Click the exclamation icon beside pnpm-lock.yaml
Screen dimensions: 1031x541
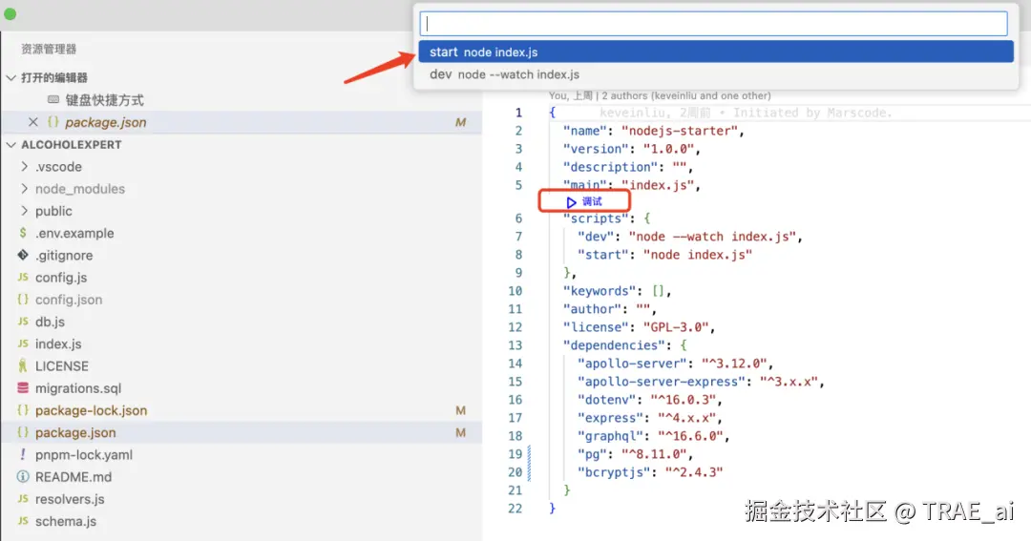(x=23, y=454)
